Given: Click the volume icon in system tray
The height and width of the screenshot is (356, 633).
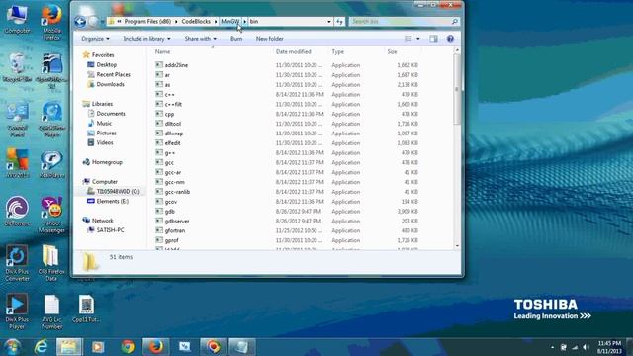Looking at the screenshot, I should pyautogui.click(x=586, y=347).
